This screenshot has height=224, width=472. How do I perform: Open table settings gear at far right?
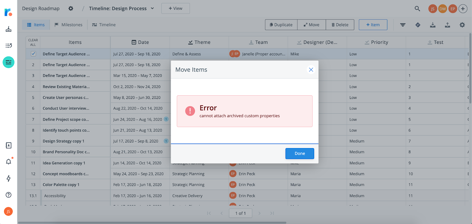462,25
